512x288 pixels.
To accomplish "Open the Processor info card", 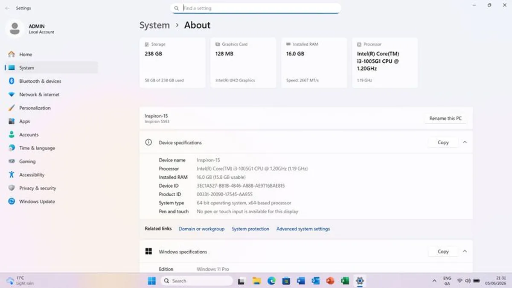I will point(385,63).
